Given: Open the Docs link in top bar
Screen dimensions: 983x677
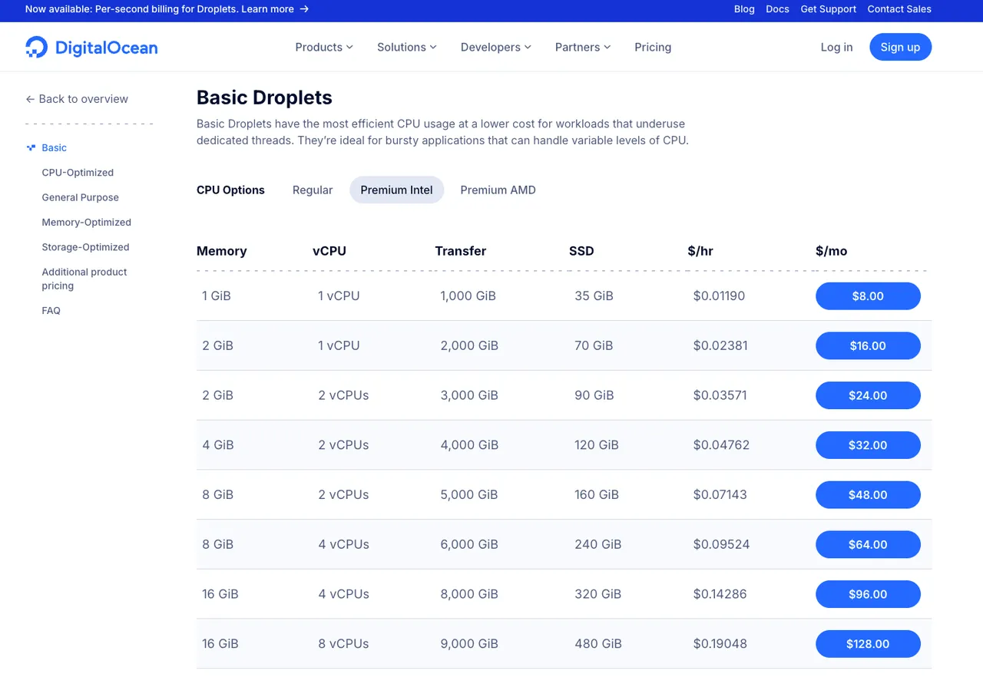Looking at the screenshot, I should coord(777,9).
